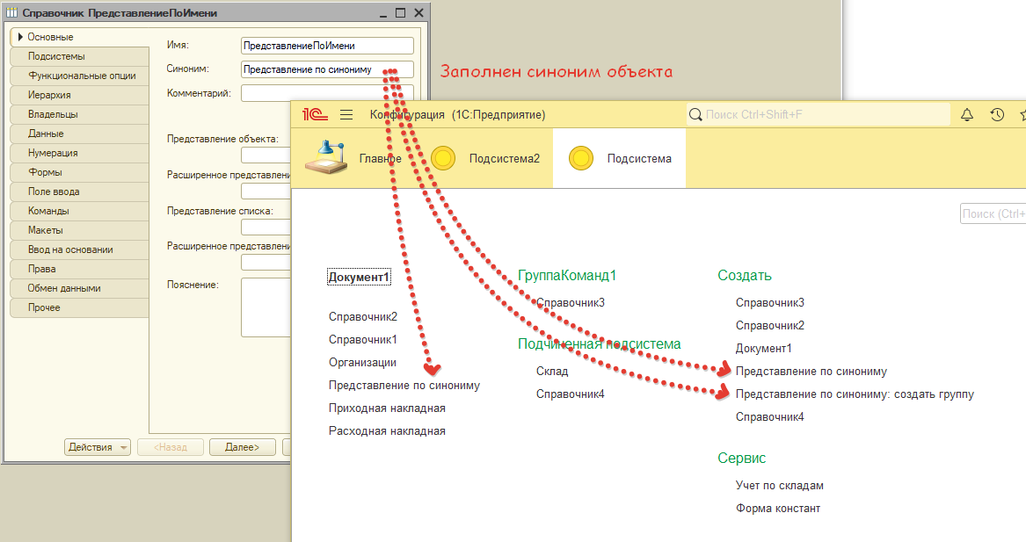This screenshot has width=1026, height=542.
Task: Open the Поле ввода tab
Action: point(80,192)
